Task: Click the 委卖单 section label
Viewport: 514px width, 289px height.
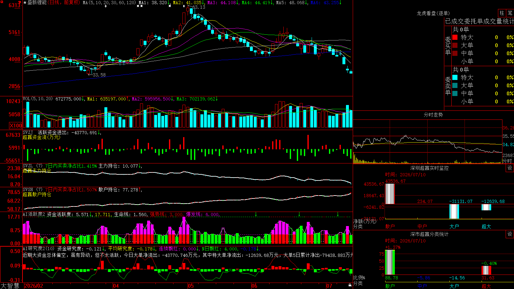Action: [x=448, y=86]
